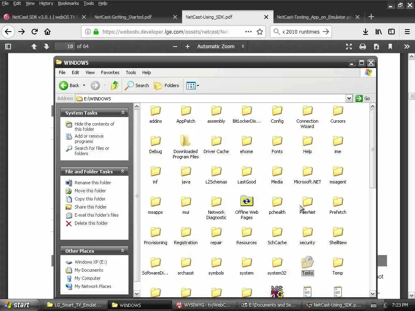Open the Firefox library icon

tap(379, 32)
